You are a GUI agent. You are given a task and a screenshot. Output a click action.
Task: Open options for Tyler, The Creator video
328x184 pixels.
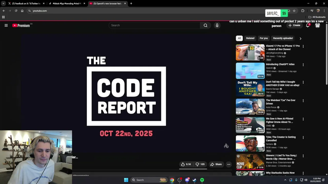[303, 137]
